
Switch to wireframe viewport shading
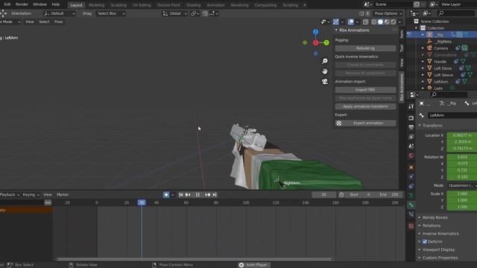(x=374, y=22)
